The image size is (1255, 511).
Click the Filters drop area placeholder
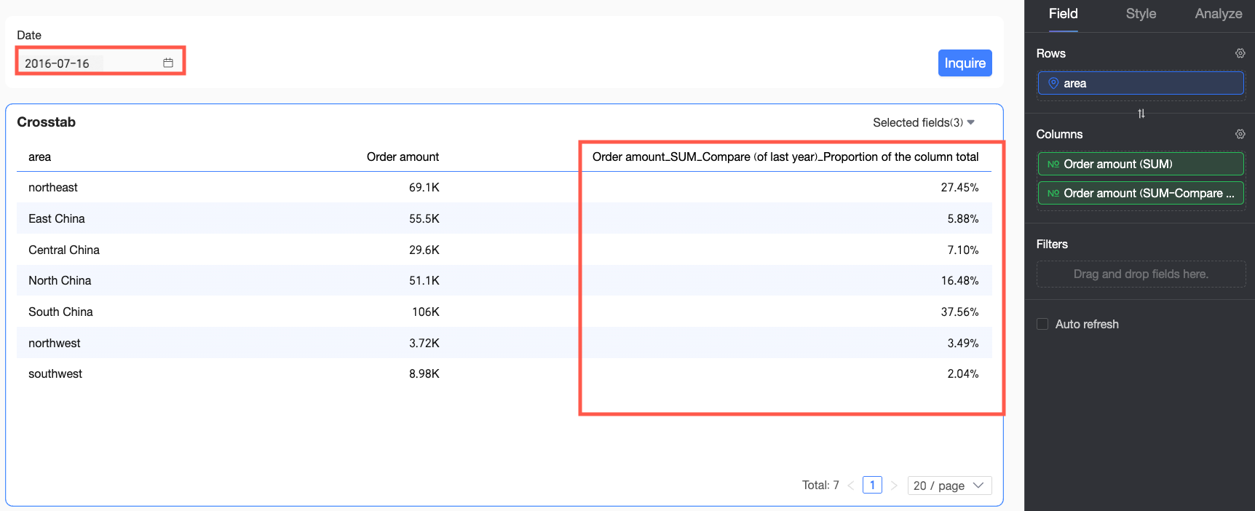click(x=1140, y=274)
